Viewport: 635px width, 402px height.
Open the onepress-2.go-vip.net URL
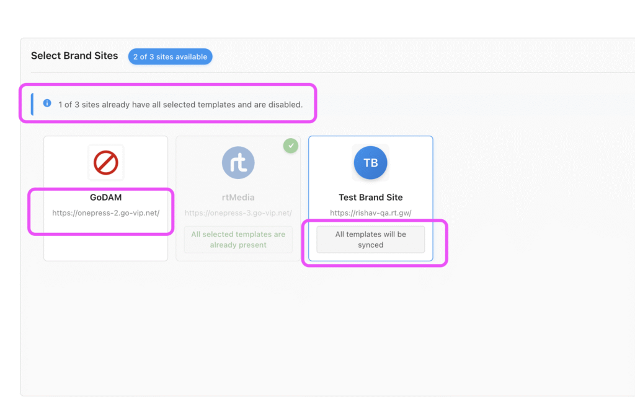tap(105, 213)
